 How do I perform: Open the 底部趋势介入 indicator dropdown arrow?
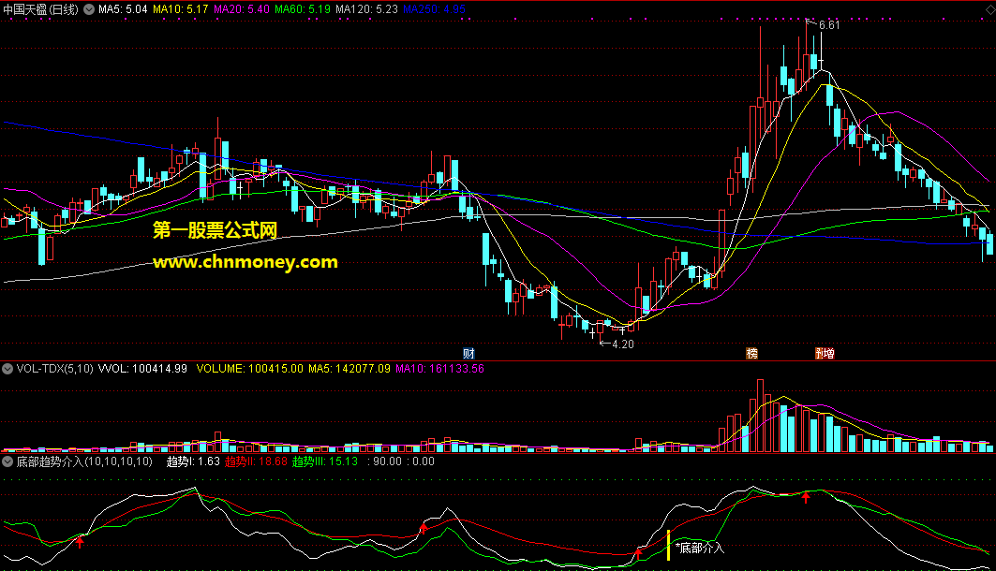(7, 461)
